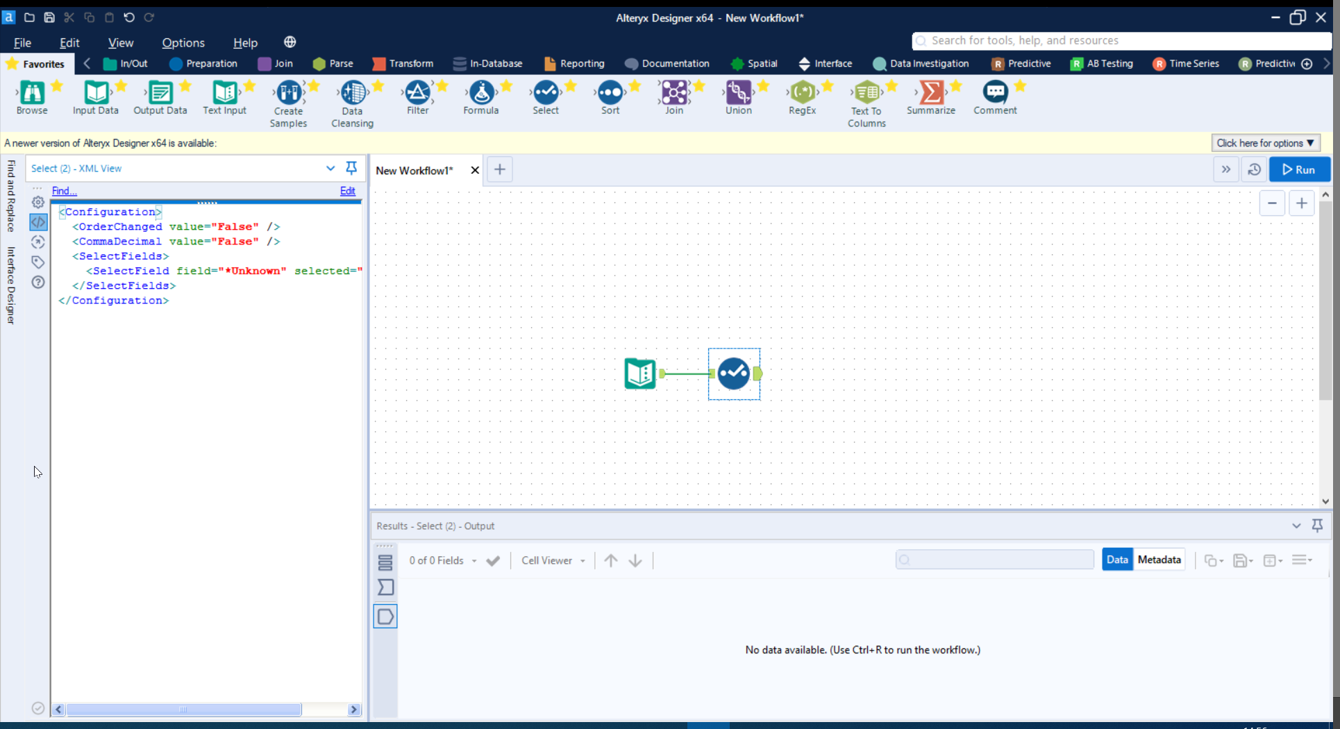Click the Select tool node on the canvas
The height and width of the screenshot is (729, 1340).
(x=734, y=374)
